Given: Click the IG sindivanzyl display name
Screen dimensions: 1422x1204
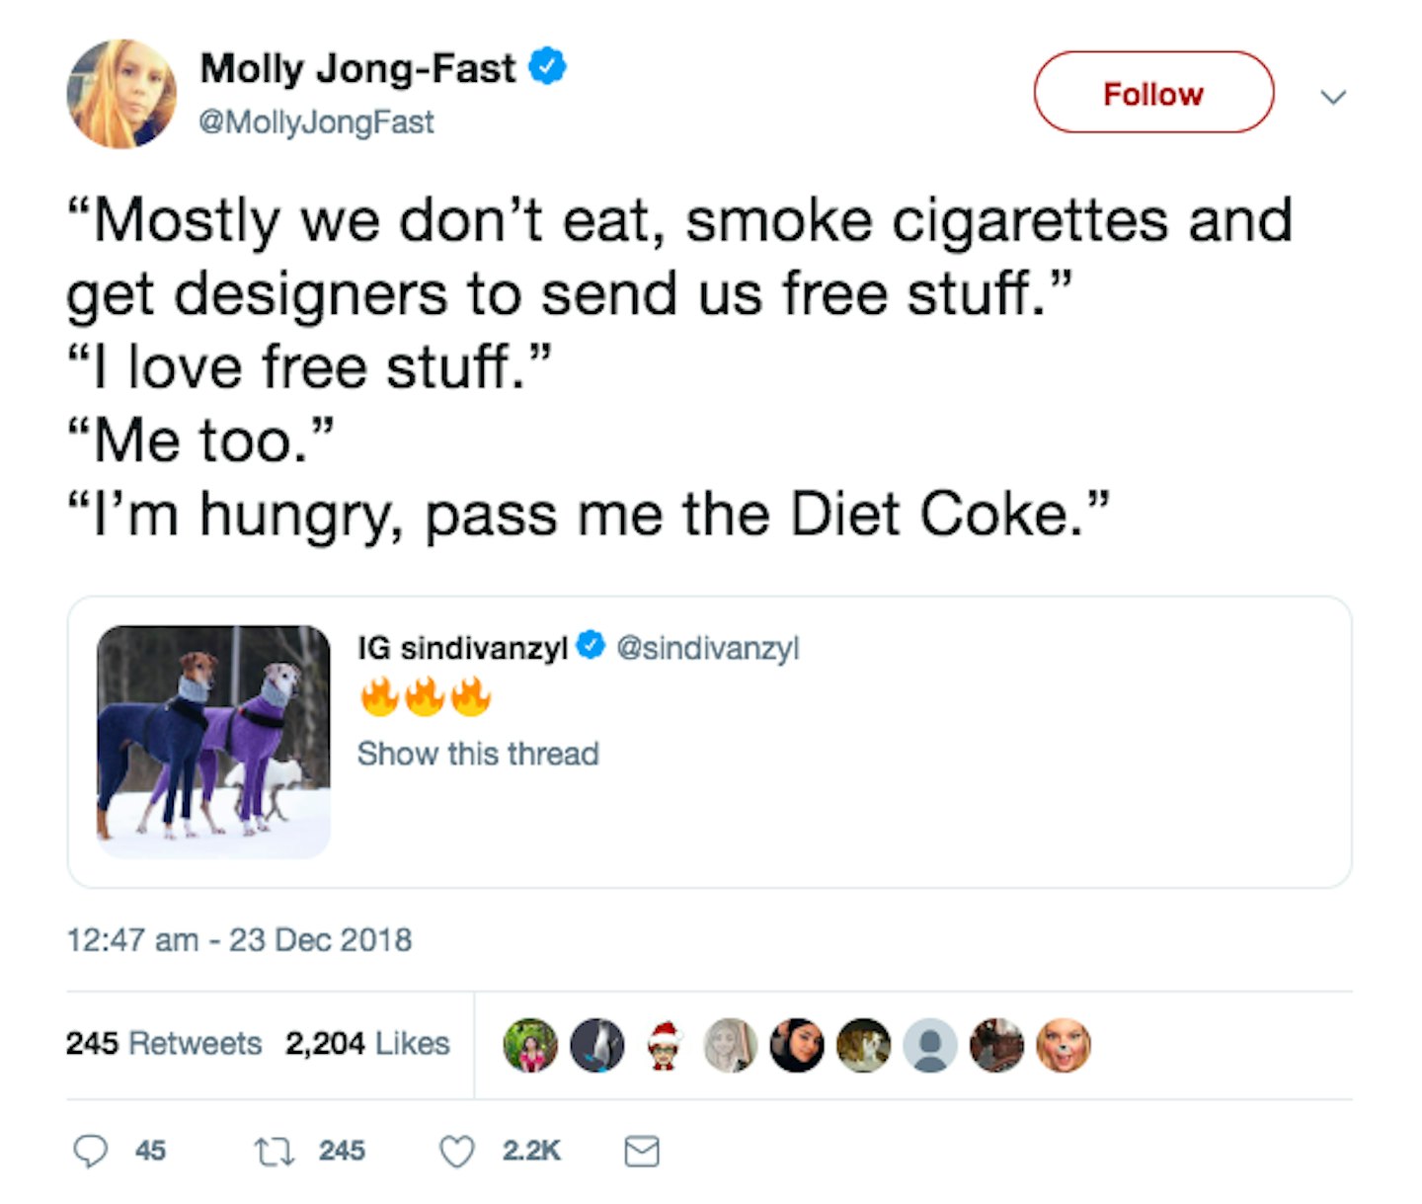Looking at the screenshot, I should click(462, 648).
